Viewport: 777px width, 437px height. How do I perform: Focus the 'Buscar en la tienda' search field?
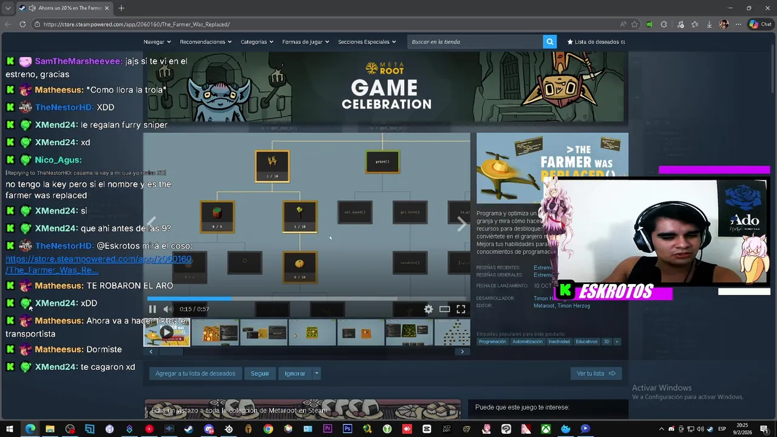(x=475, y=42)
